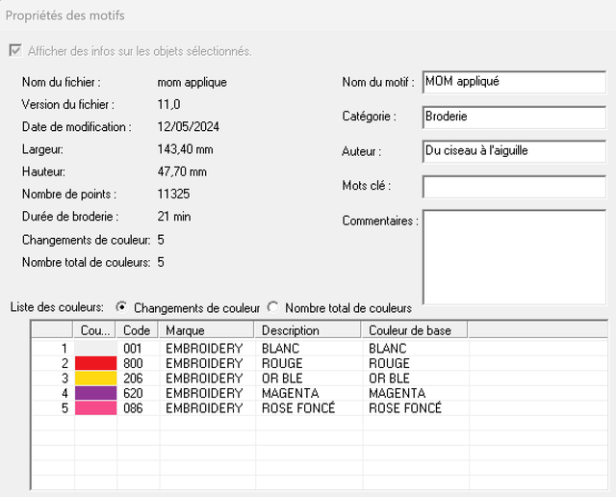Click inside the 'Commentaires' text area
Viewport: 616px width, 497px height.
tap(514, 257)
